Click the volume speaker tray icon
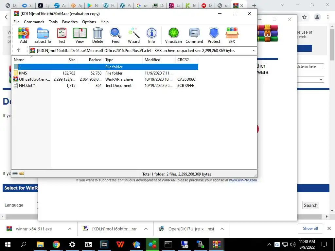Viewport: 335px width, 251px height. tap(293, 244)
